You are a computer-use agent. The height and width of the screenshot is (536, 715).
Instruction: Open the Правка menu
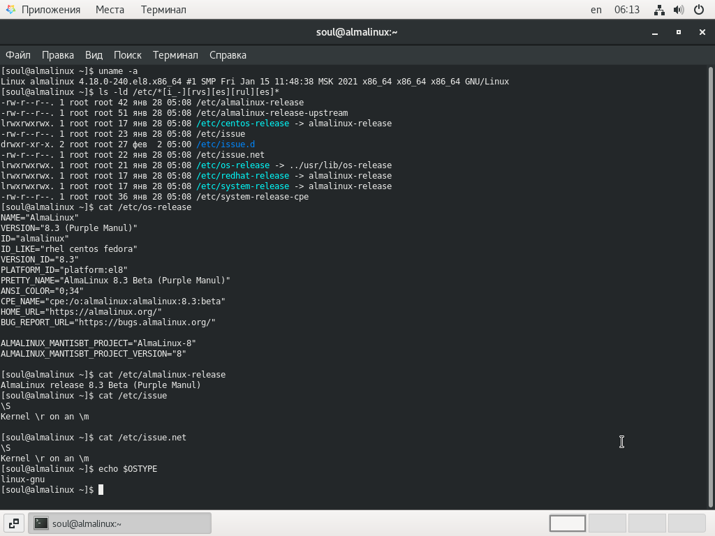click(58, 55)
